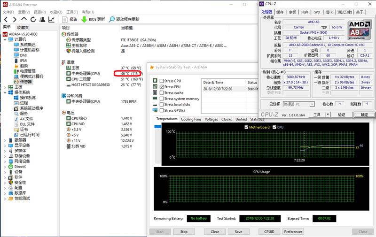Click the AIDA64 forward navigation arrow
This screenshot has height=237, width=376.
(x=15, y=19)
